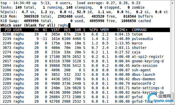Click pulseaudio's -11 nice value
Viewport: 175px width, 105px height.
44,39
